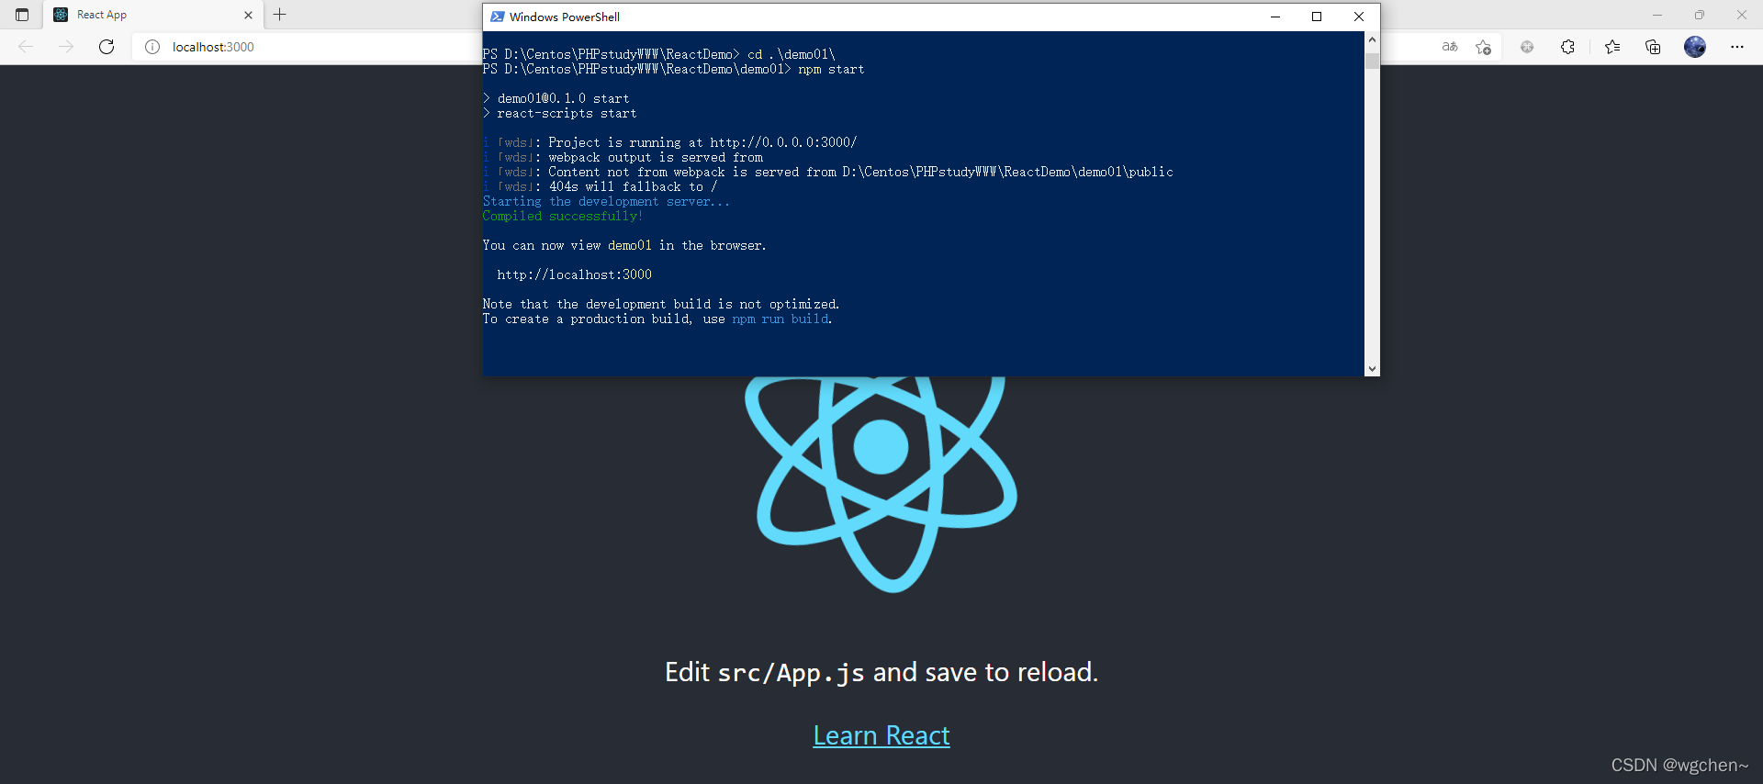Click 'npm run build' text in PowerShell
1763x784 pixels.
[780, 319]
